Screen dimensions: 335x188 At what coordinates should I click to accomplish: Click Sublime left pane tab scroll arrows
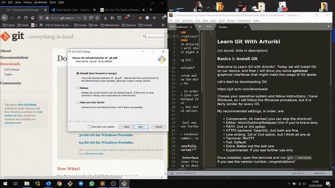[x=172, y=27]
